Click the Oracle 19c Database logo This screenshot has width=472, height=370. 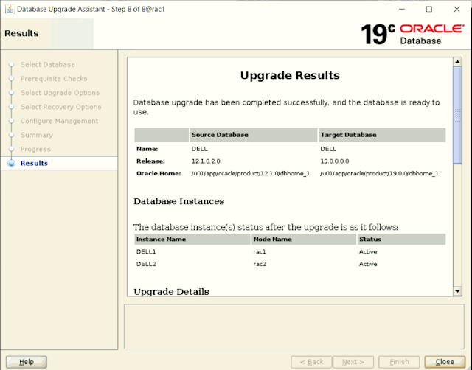pyautogui.click(x=412, y=34)
